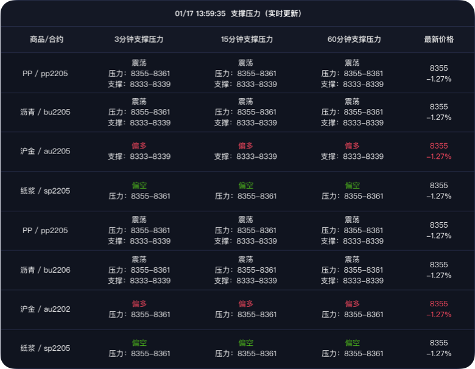Click the 最新价格 column header
Viewport: 475px width, 369px height.
point(438,40)
